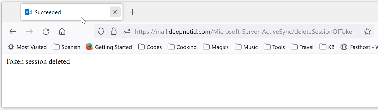The image size is (378, 110).
Task: Reload the current page
Action: click(x=46, y=32)
